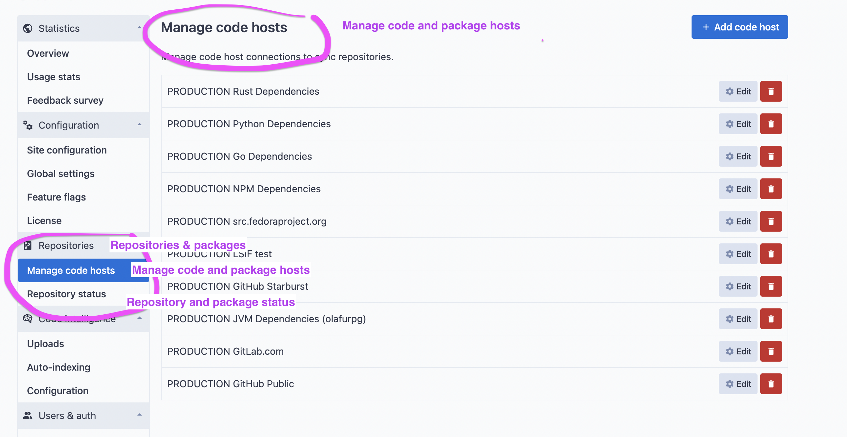Click the Add code host button
The image size is (847, 437).
[740, 27]
